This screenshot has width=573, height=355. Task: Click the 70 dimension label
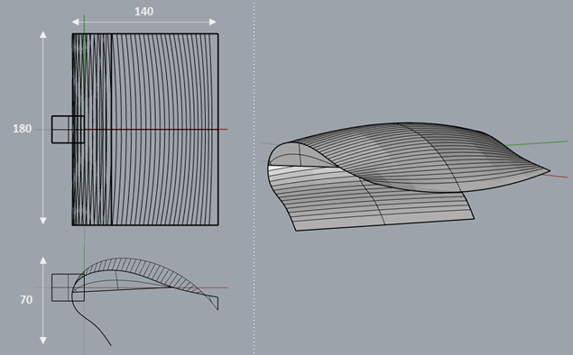pyautogui.click(x=26, y=300)
